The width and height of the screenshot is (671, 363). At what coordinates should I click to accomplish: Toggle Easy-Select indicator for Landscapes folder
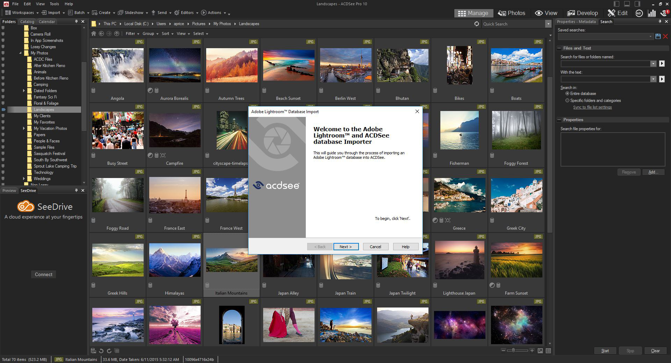pyautogui.click(x=3, y=110)
